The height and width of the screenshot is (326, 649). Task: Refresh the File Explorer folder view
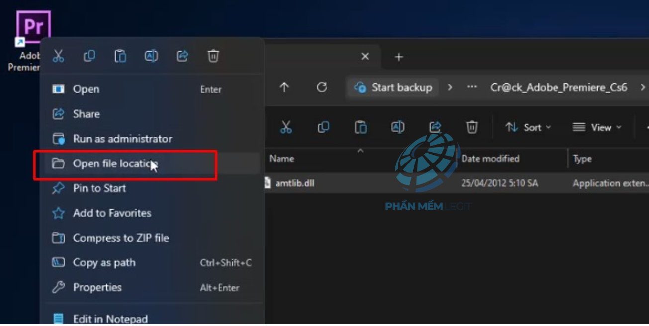click(322, 87)
